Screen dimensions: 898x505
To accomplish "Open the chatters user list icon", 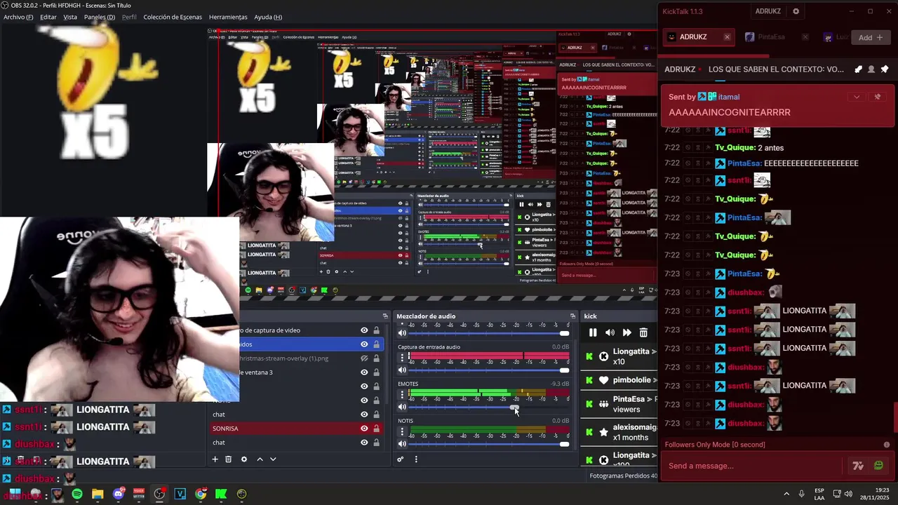I will (871, 69).
